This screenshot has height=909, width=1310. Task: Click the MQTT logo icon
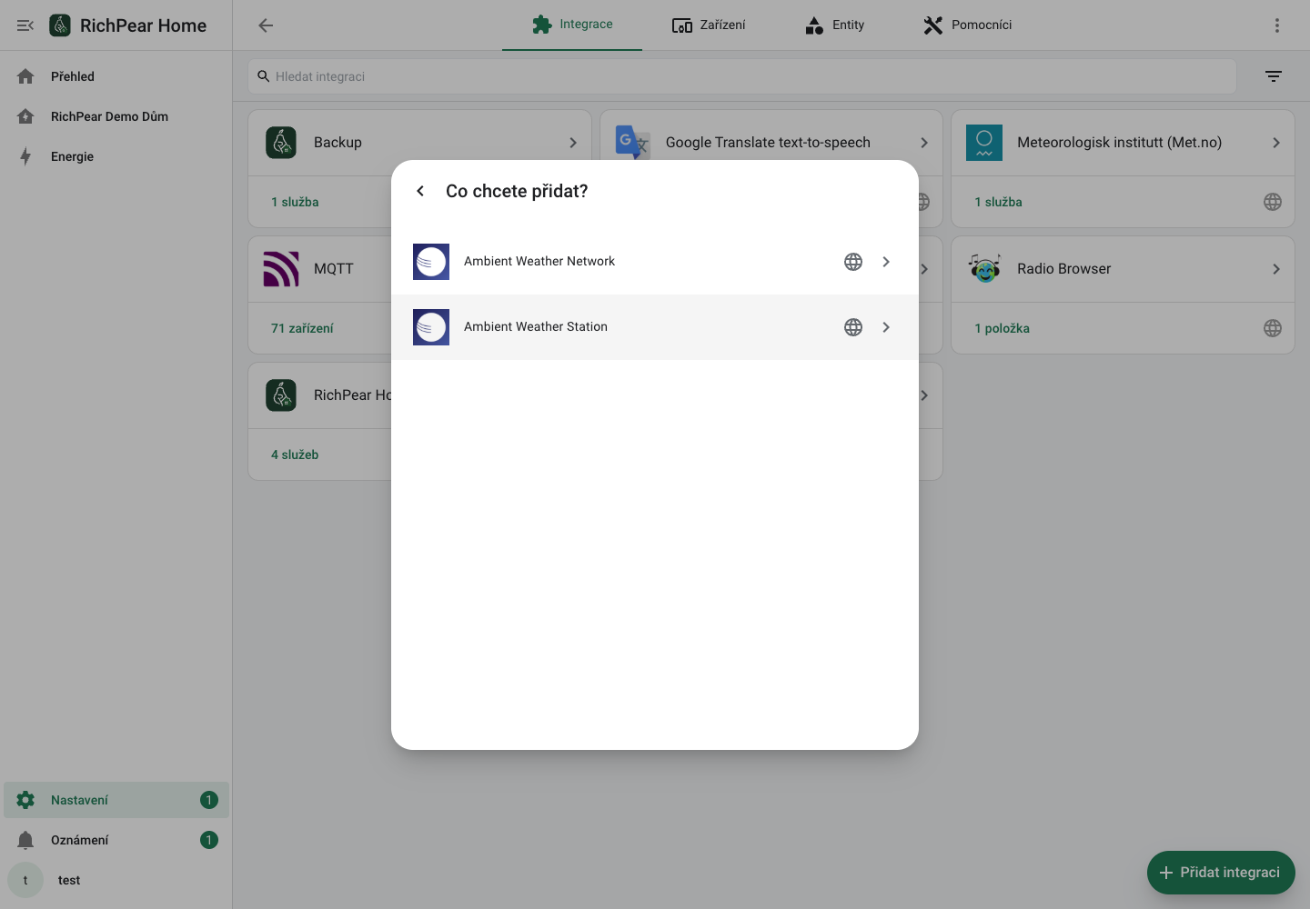pos(281,269)
